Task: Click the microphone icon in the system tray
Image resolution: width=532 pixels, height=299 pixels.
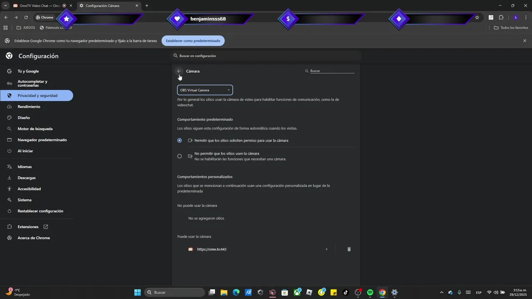Action: [459, 292]
